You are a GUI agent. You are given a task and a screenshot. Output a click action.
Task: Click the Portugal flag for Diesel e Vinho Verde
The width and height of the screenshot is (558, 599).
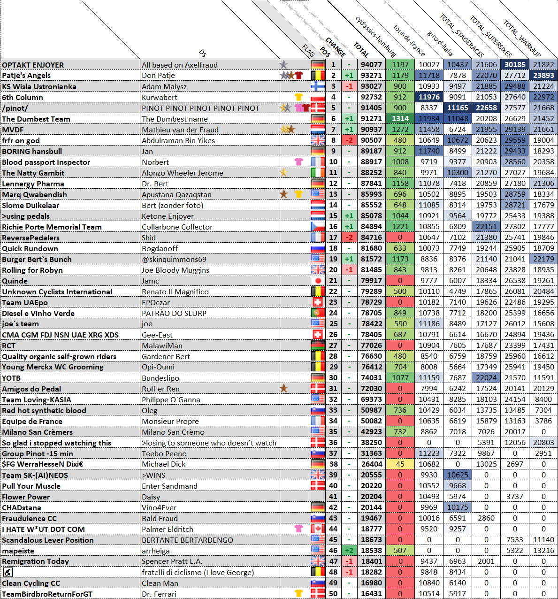click(x=318, y=313)
